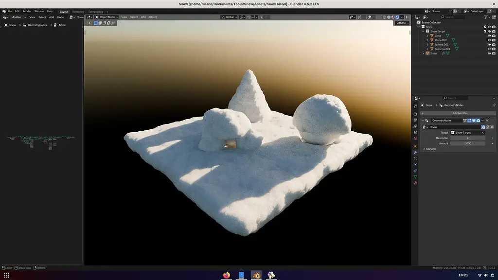Open the applications grid launcher
The height and width of the screenshot is (280, 498).
[6, 275]
